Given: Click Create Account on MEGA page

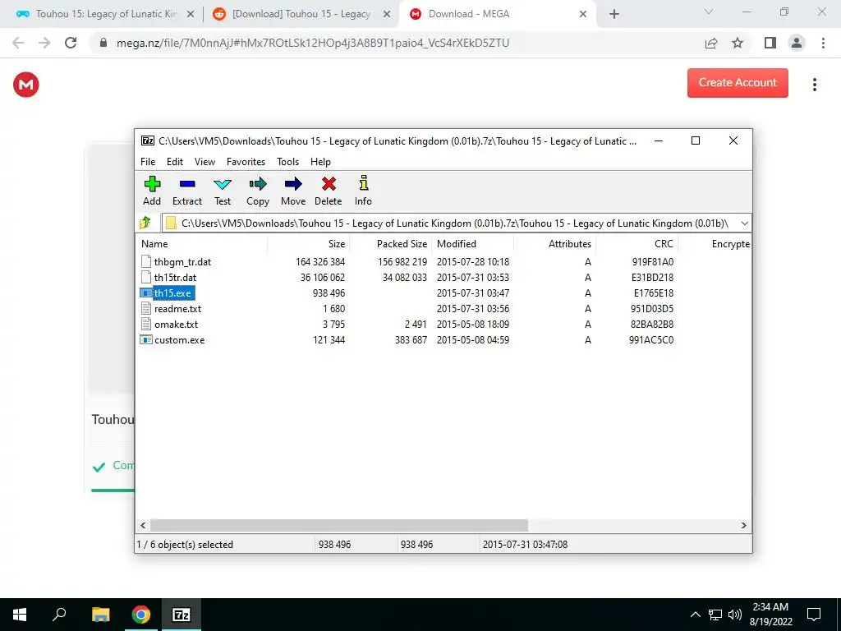Looking at the screenshot, I should point(738,83).
